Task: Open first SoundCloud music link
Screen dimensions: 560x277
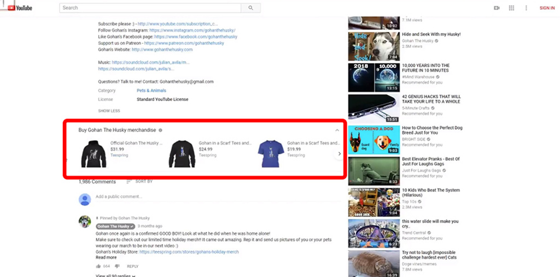Action: pos(151,62)
